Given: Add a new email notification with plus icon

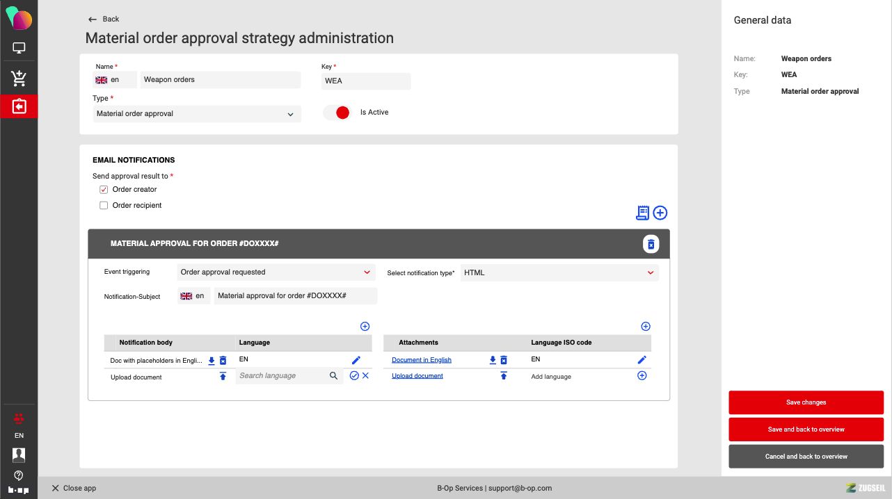Looking at the screenshot, I should click(660, 213).
